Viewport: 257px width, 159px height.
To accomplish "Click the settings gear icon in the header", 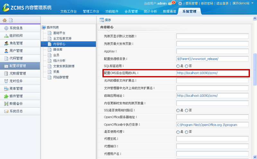I will point(180,4).
